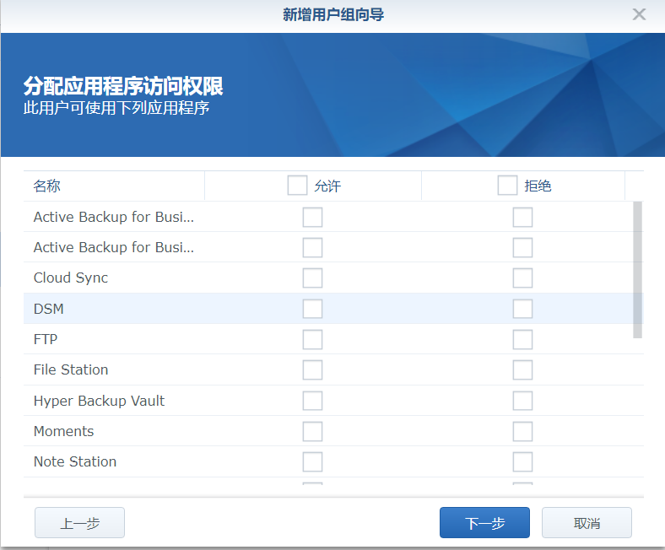Allow access for FTP

312,339
